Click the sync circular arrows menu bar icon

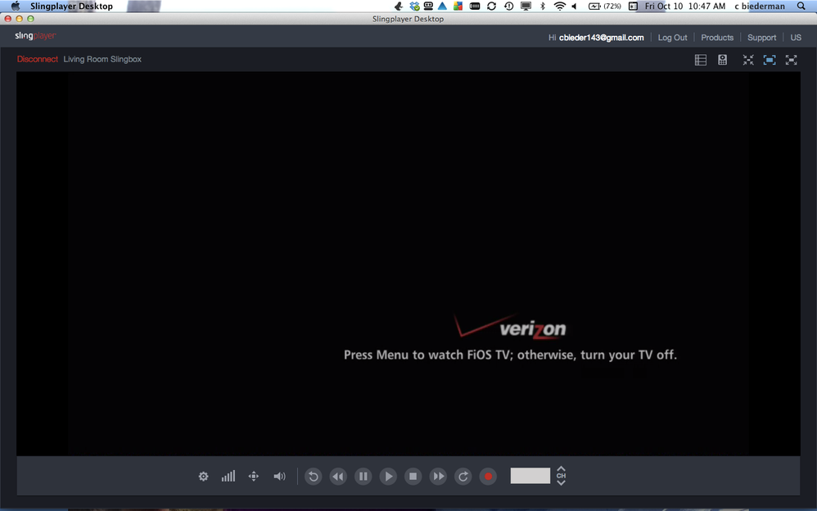[x=491, y=6]
